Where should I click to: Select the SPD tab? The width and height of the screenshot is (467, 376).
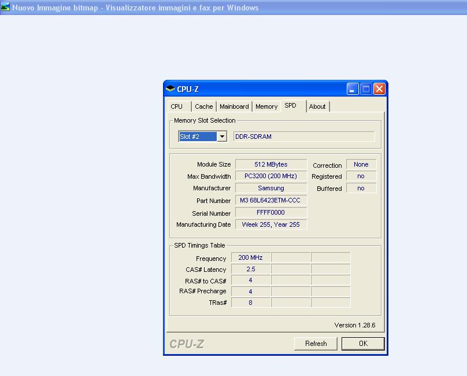click(293, 105)
